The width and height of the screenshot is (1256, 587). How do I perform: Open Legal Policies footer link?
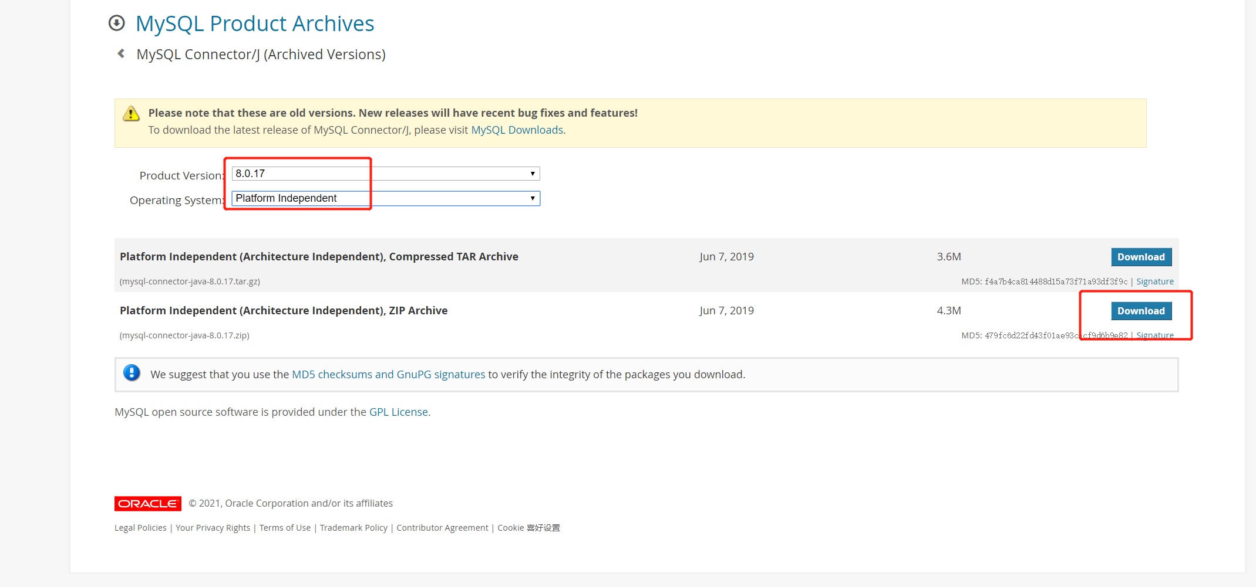140,528
